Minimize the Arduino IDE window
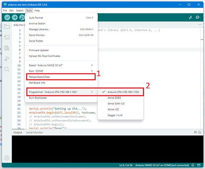 pos(180,4)
